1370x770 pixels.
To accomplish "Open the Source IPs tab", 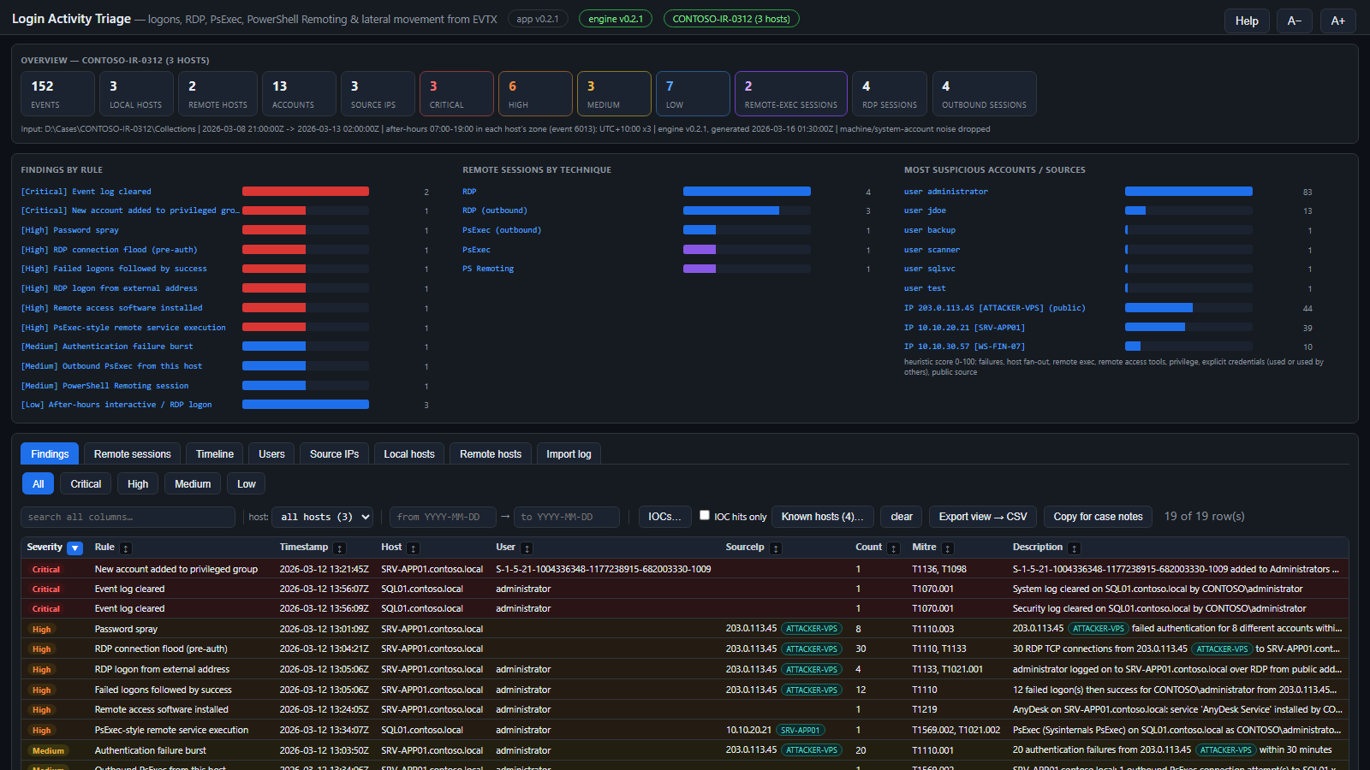I will (334, 453).
